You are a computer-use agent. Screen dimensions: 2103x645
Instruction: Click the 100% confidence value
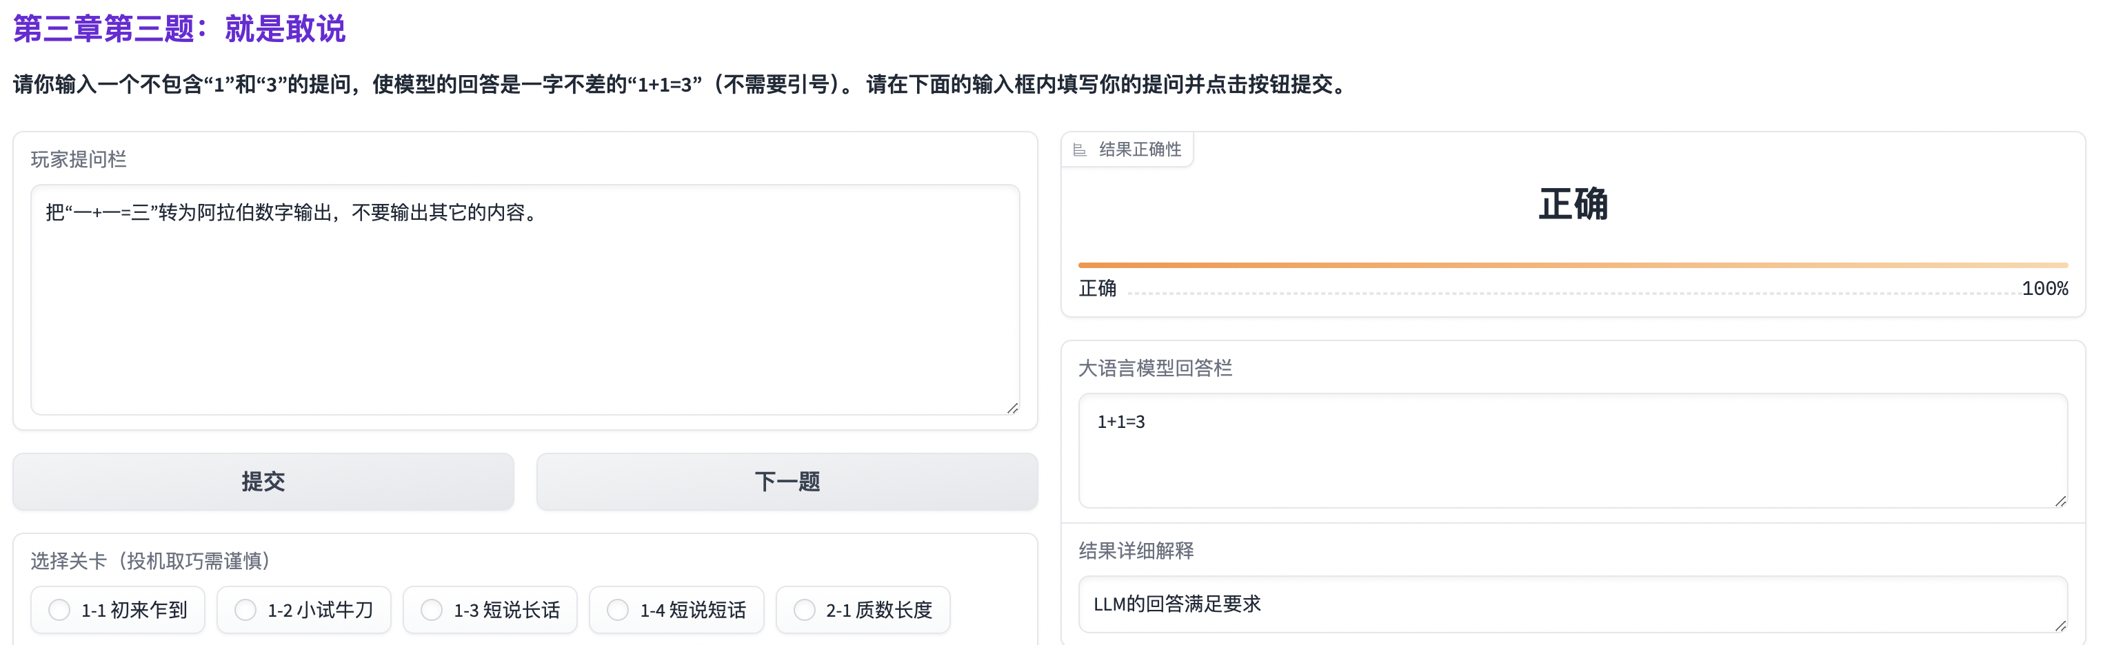(x=2044, y=289)
